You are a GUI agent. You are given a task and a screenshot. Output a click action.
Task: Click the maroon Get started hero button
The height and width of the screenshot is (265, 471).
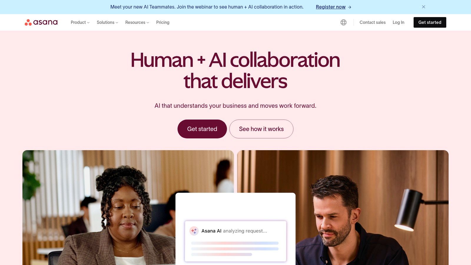tap(202, 129)
